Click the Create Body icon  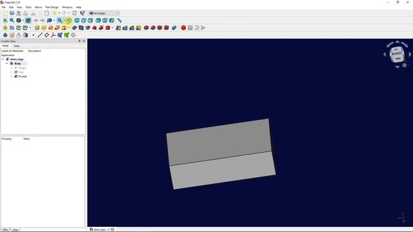[x=5, y=35]
